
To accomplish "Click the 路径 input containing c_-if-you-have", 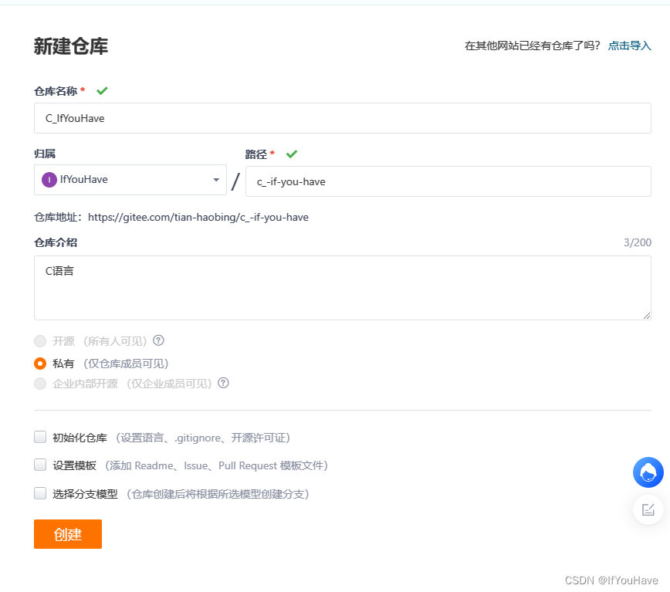I will tap(448, 181).
